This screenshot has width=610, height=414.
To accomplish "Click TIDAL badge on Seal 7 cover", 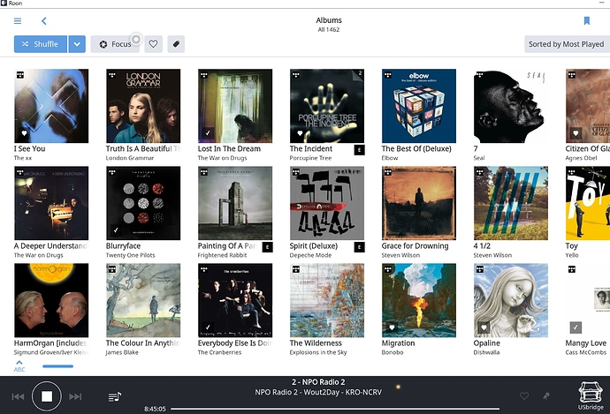I will click(x=480, y=75).
